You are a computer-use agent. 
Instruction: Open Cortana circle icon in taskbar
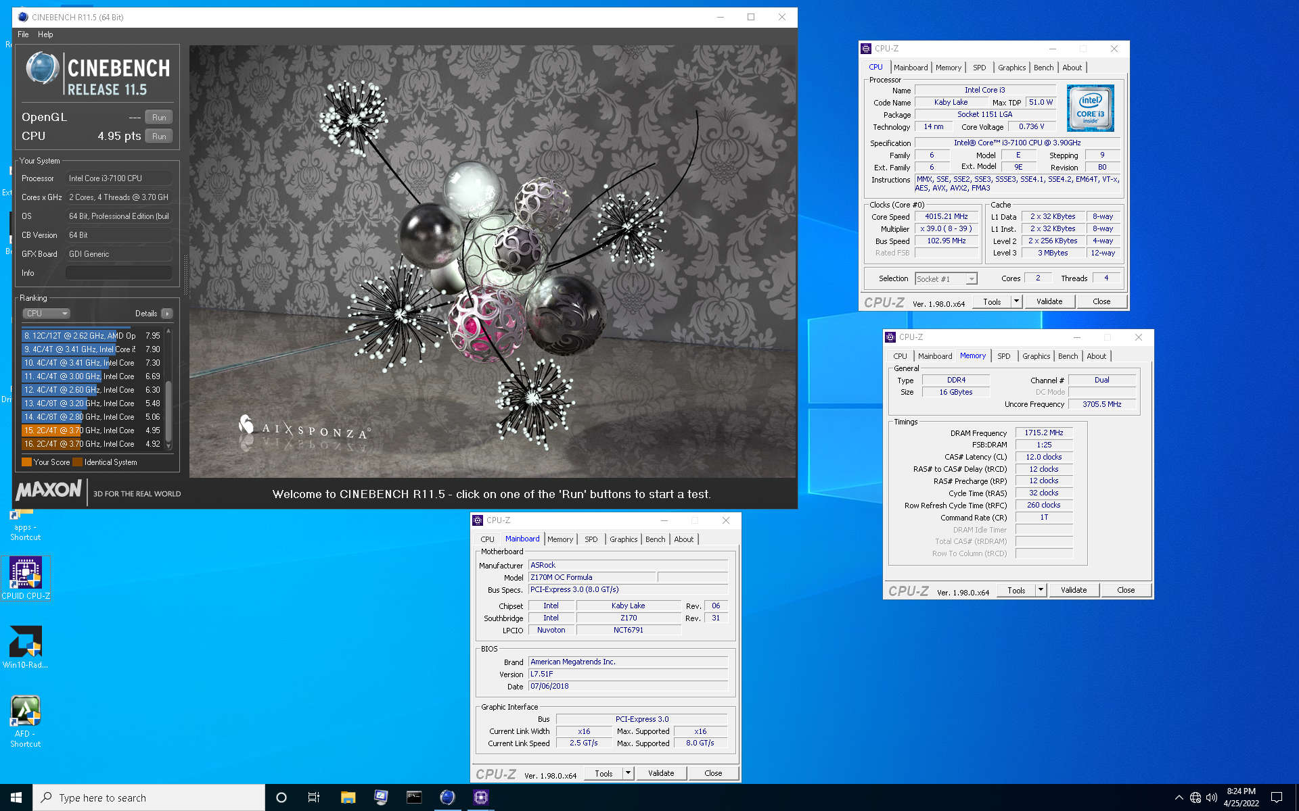281,797
